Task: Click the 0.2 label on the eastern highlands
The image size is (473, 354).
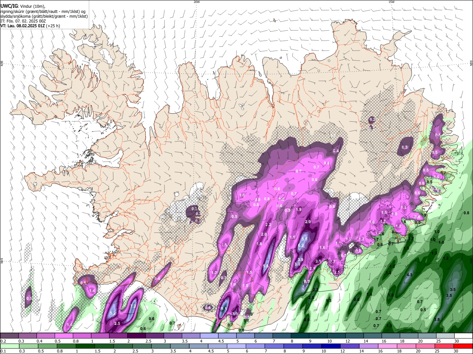Action: [372, 119]
